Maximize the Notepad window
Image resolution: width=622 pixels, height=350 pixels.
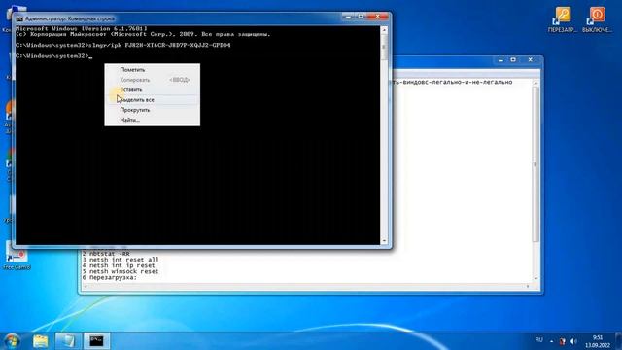click(x=513, y=60)
